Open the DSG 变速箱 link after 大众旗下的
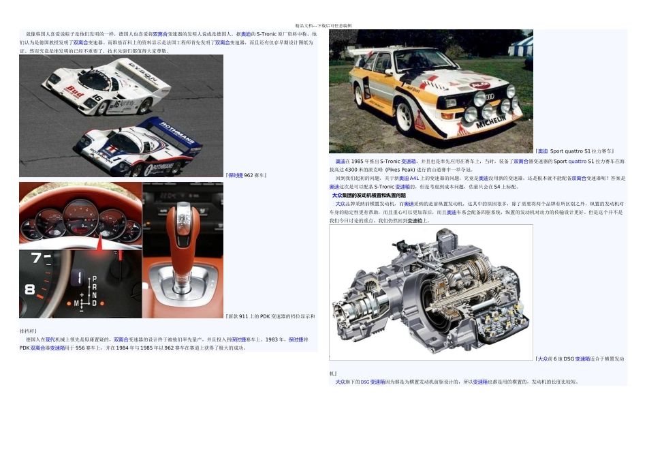Viewport: 647px width, 458px height. point(373,382)
